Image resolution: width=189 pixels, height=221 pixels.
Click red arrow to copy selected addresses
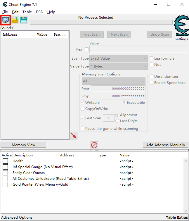[74, 136]
